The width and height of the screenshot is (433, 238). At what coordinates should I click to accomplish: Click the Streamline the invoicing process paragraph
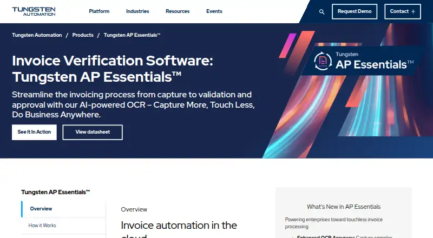coord(133,104)
